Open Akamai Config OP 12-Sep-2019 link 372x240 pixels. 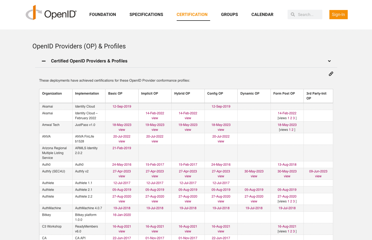click(221, 106)
